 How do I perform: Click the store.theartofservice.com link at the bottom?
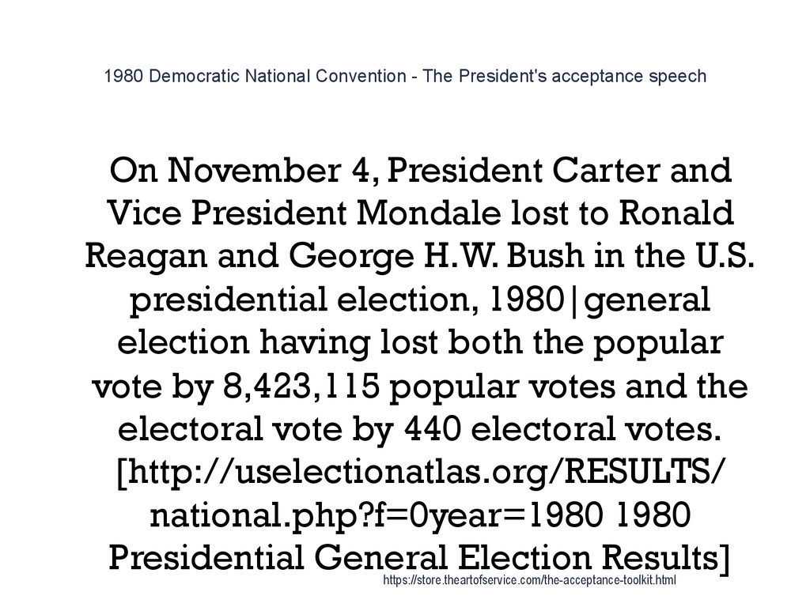pyautogui.click(x=528, y=581)
